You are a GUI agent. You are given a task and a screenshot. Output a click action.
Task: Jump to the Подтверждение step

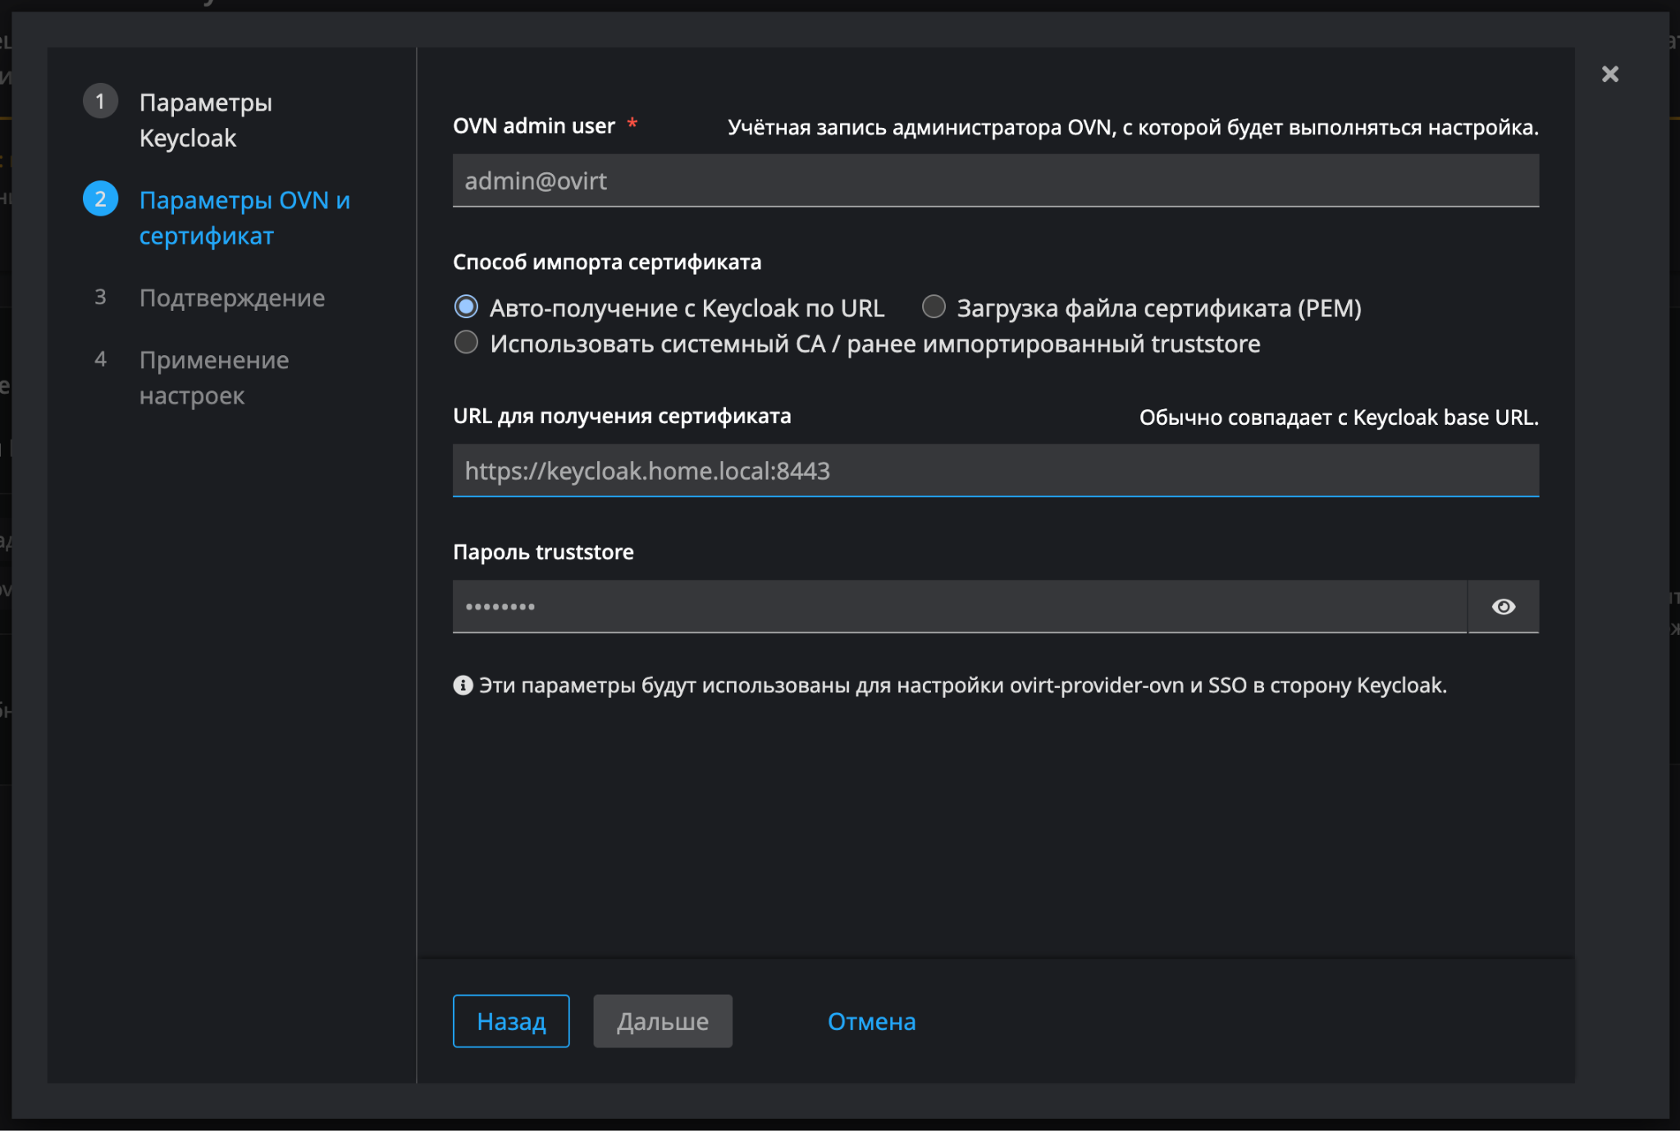(x=231, y=298)
